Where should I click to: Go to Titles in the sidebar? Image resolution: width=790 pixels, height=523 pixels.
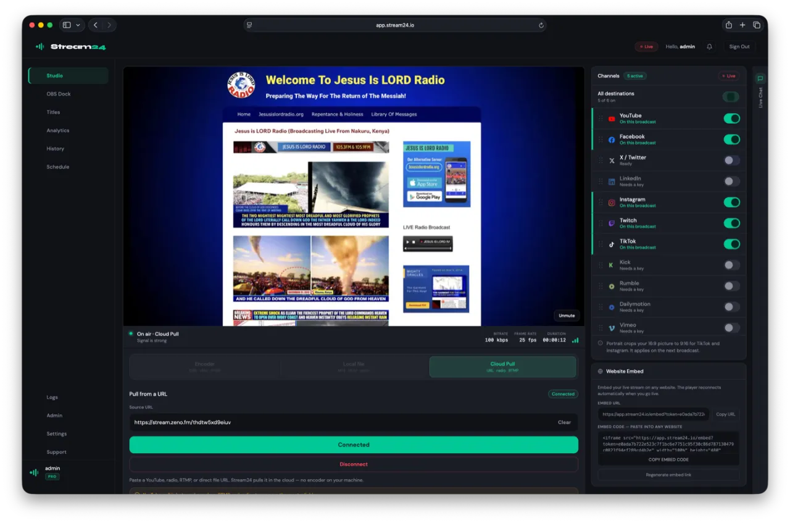[68, 112]
